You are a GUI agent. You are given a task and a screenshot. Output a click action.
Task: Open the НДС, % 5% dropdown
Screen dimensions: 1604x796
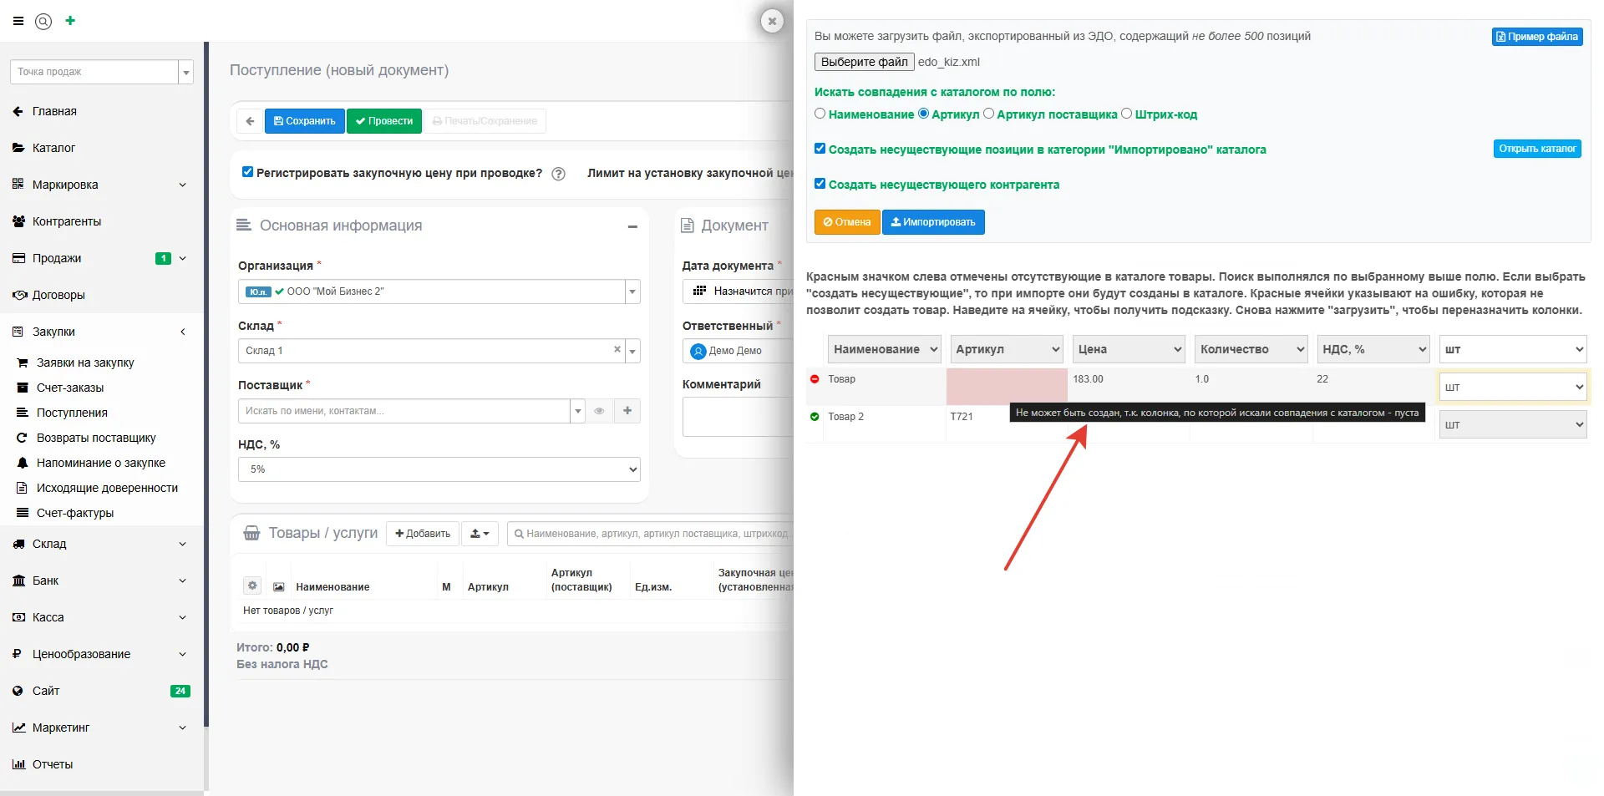pyautogui.click(x=439, y=469)
